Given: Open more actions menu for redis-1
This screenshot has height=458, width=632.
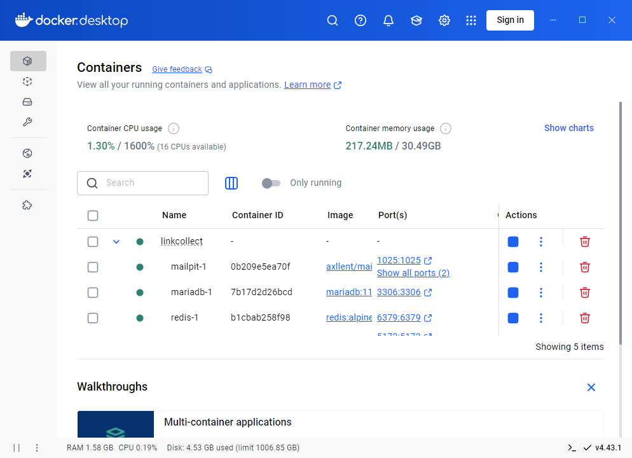Looking at the screenshot, I should [541, 318].
